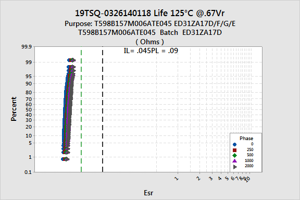Click the '( Ohms )' units label
This screenshot has height=200, width=300.
[x=150, y=42]
